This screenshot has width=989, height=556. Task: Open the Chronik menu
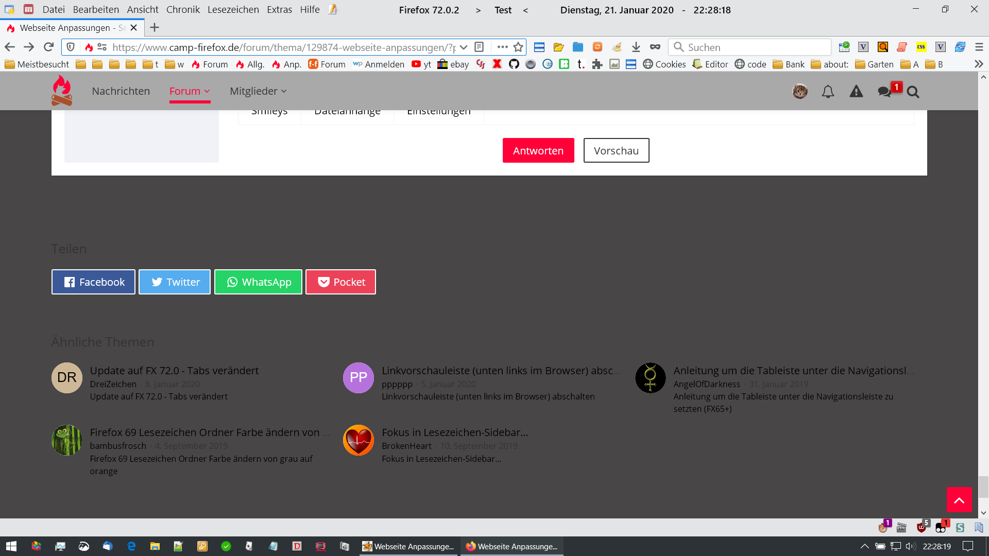tap(183, 10)
